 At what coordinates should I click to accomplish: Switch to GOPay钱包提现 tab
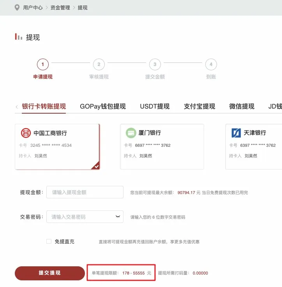(103, 106)
